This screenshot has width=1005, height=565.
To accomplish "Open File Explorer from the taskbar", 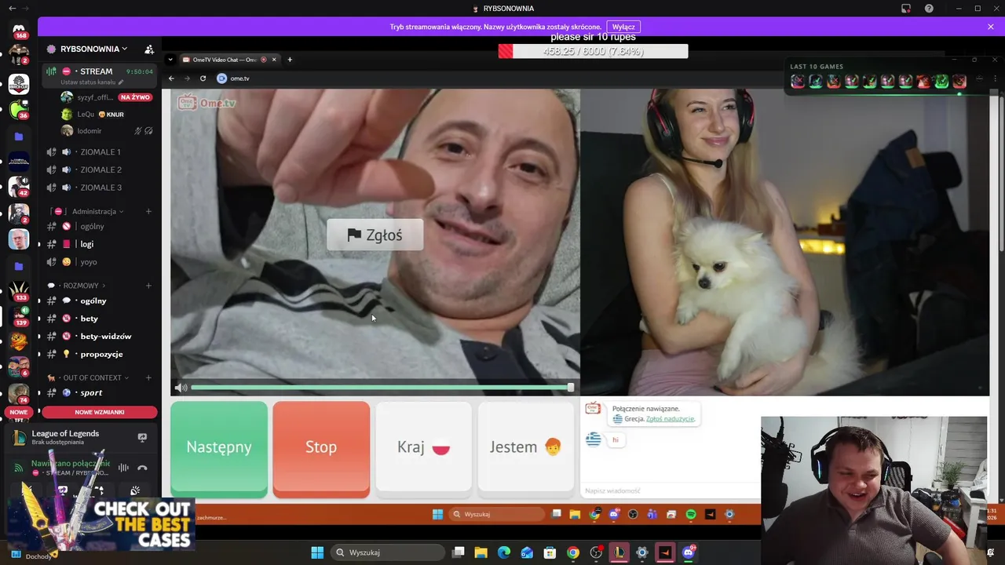I will pos(481,552).
